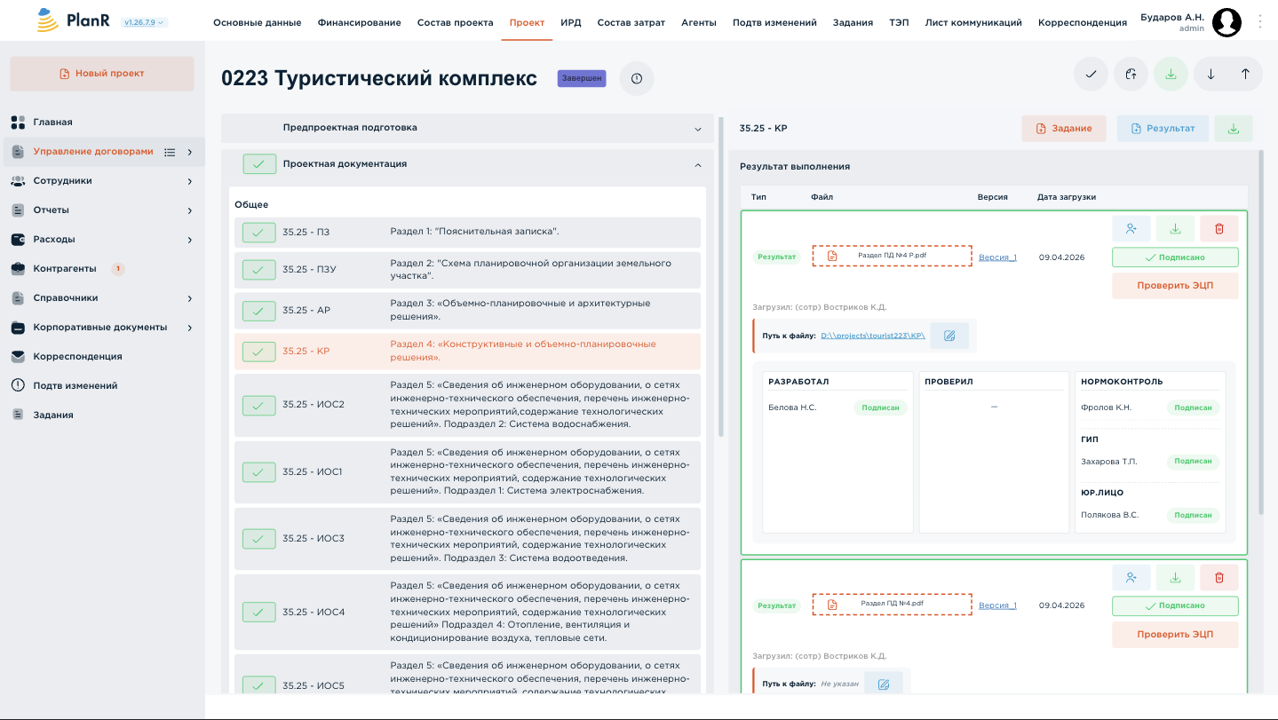The image size is (1278, 720).
Task: Assign user icon for Раздел ПД №4 P.pdf
Action: (x=1131, y=229)
